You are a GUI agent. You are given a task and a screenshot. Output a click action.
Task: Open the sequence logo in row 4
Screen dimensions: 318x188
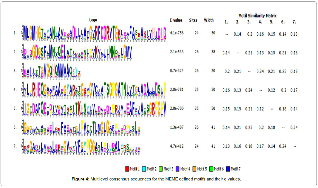(x=94, y=90)
